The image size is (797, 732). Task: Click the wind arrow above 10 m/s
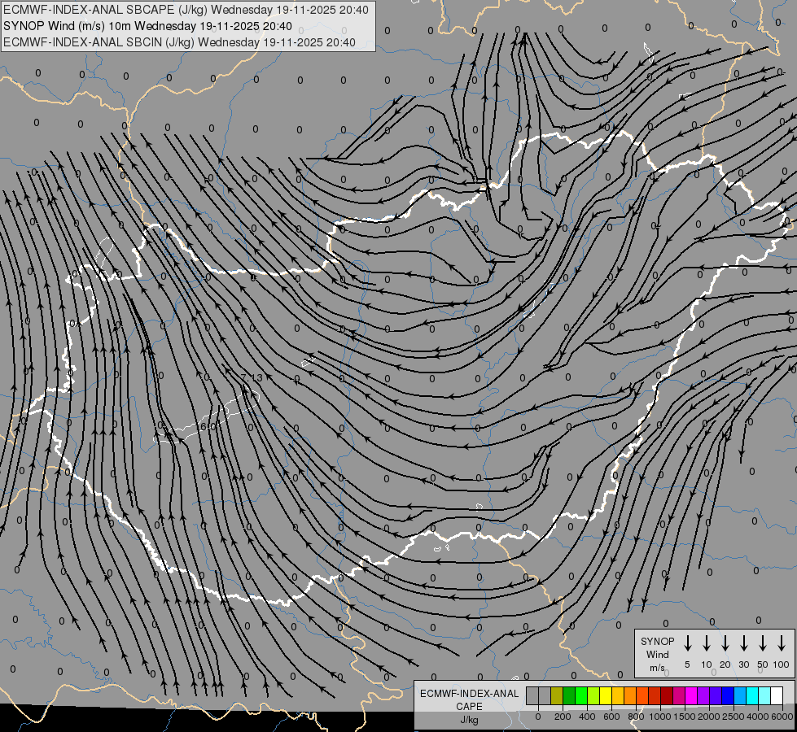tap(707, 643)
